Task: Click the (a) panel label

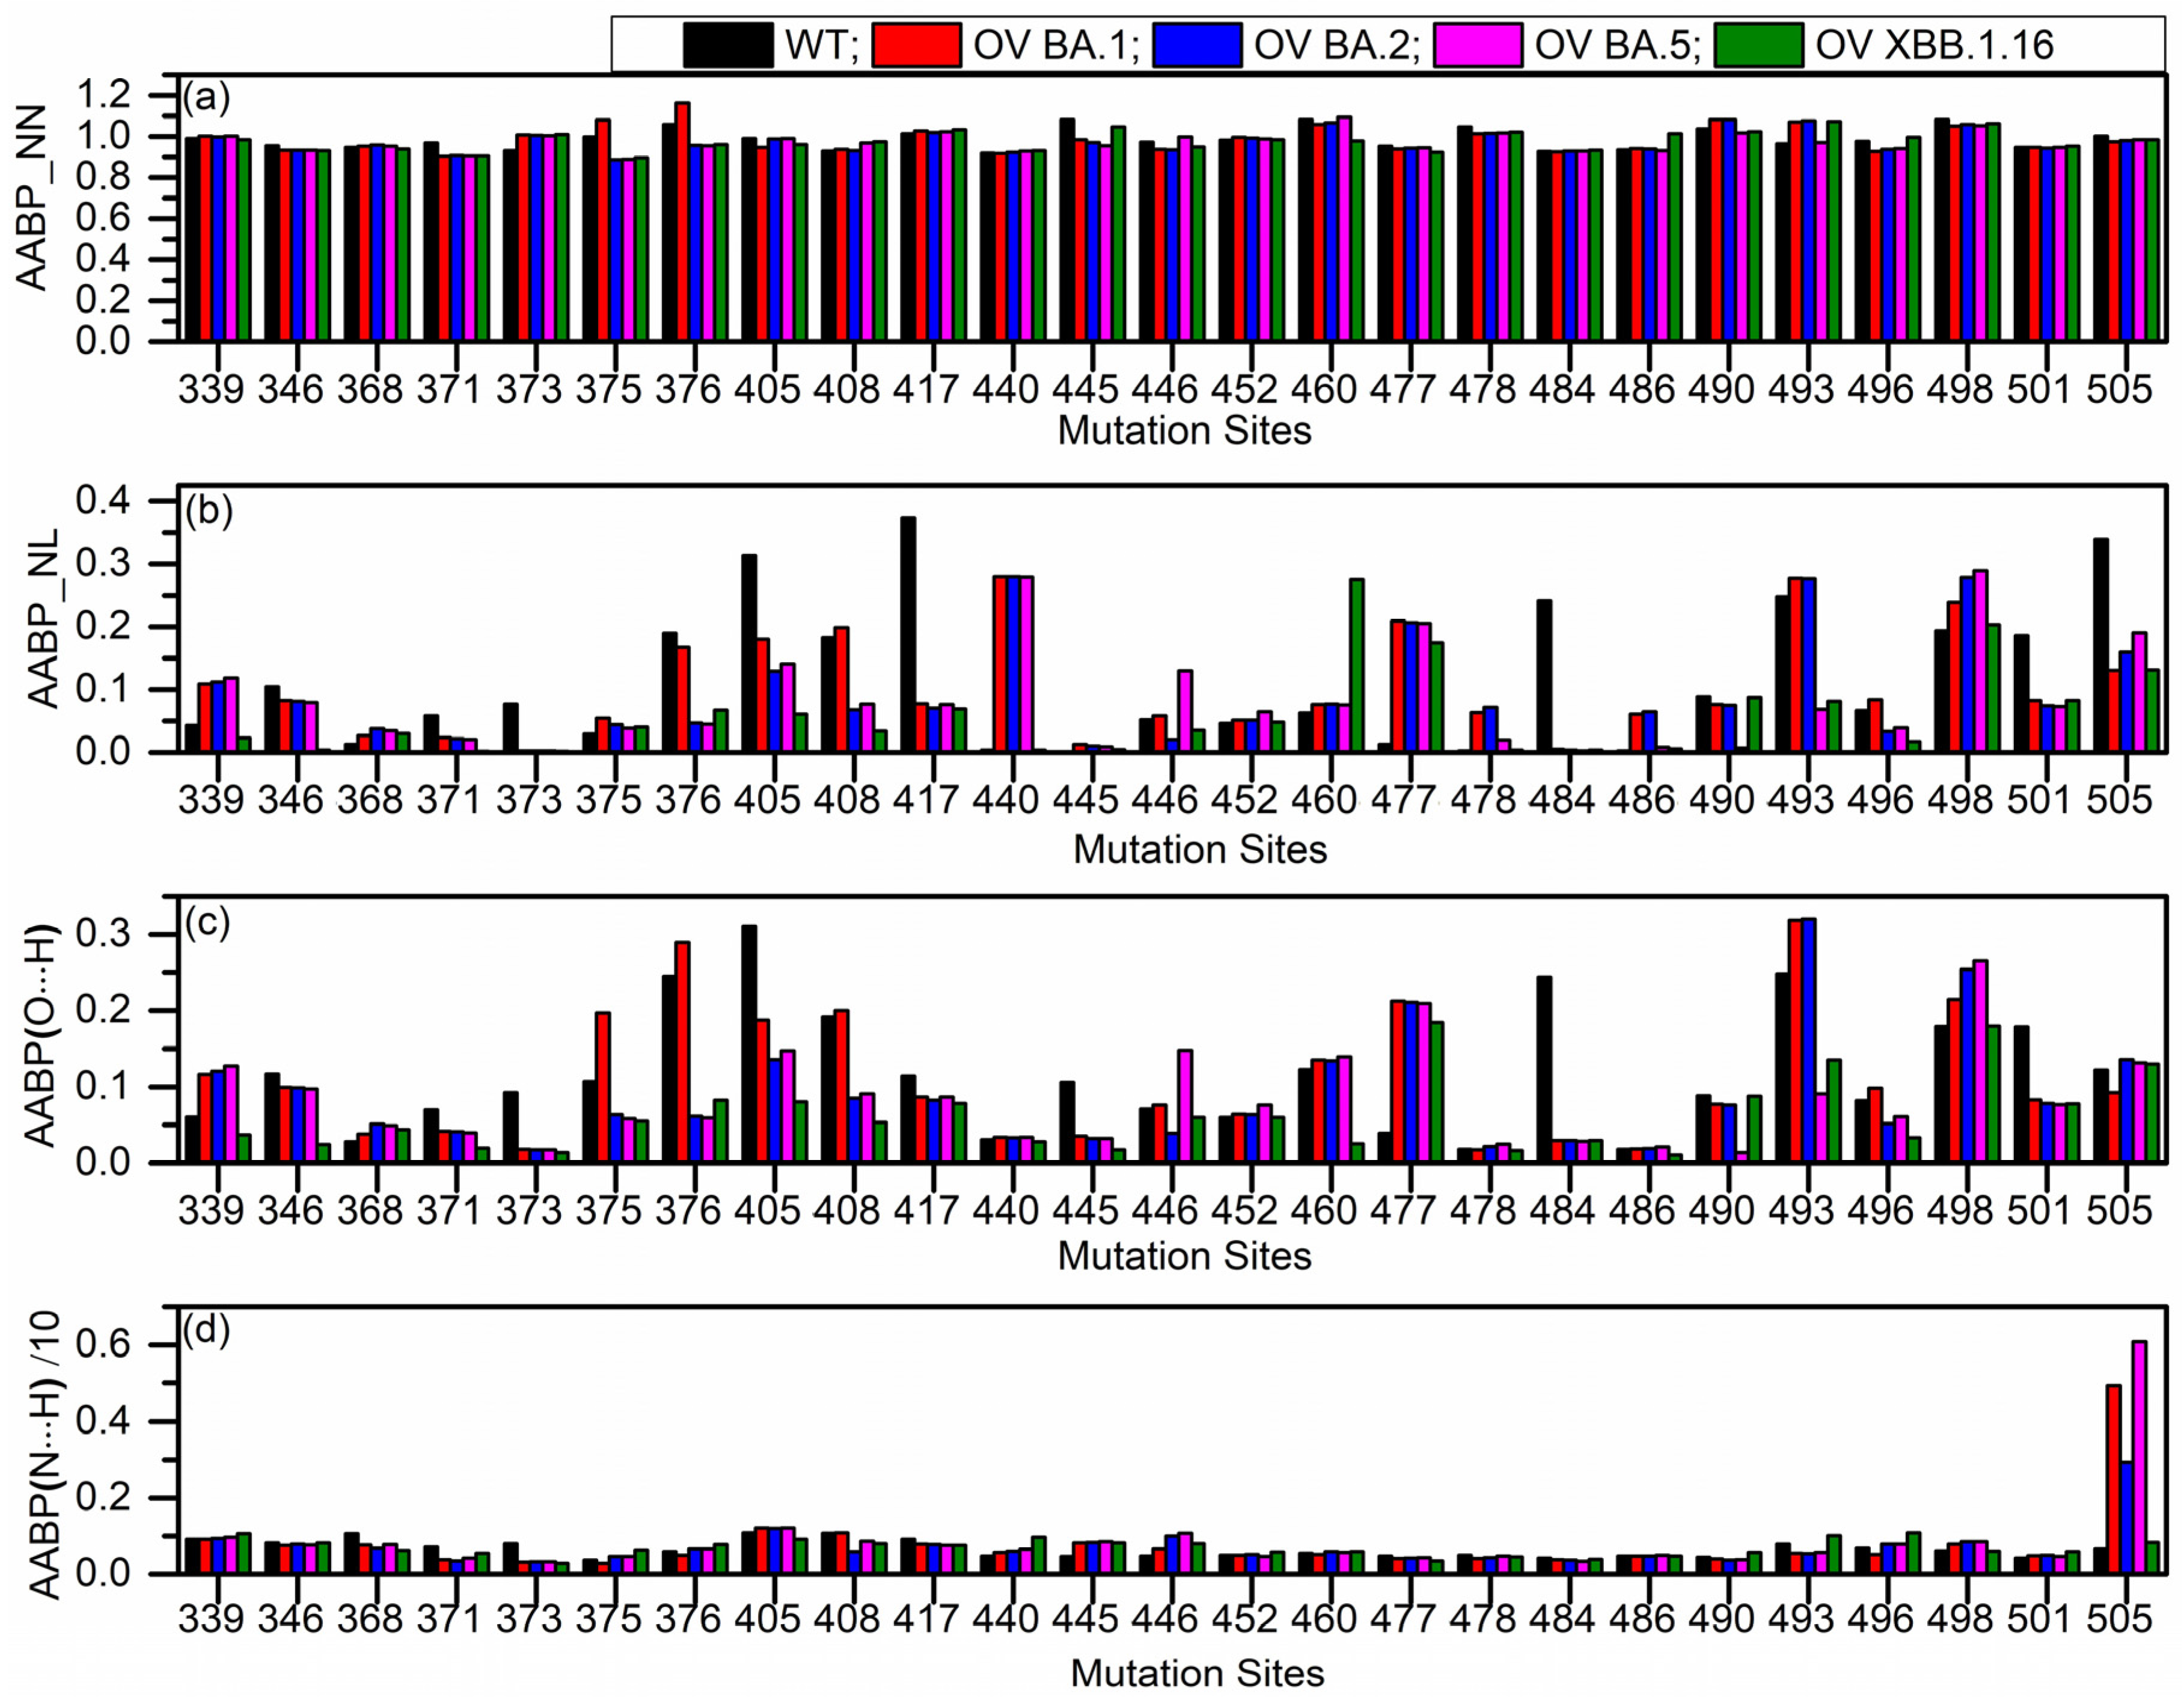Action: pos(206,98)
